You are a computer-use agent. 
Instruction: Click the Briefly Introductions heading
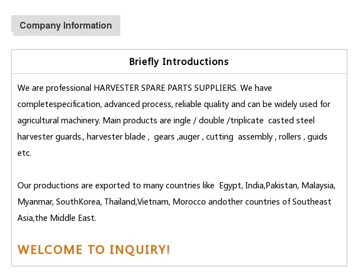[x=179, y=62]
